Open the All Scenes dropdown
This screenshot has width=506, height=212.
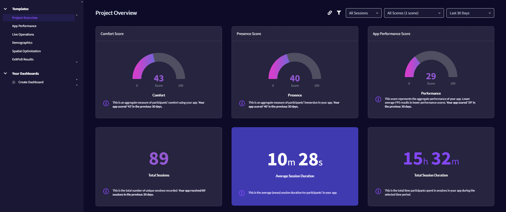(414, 13)
